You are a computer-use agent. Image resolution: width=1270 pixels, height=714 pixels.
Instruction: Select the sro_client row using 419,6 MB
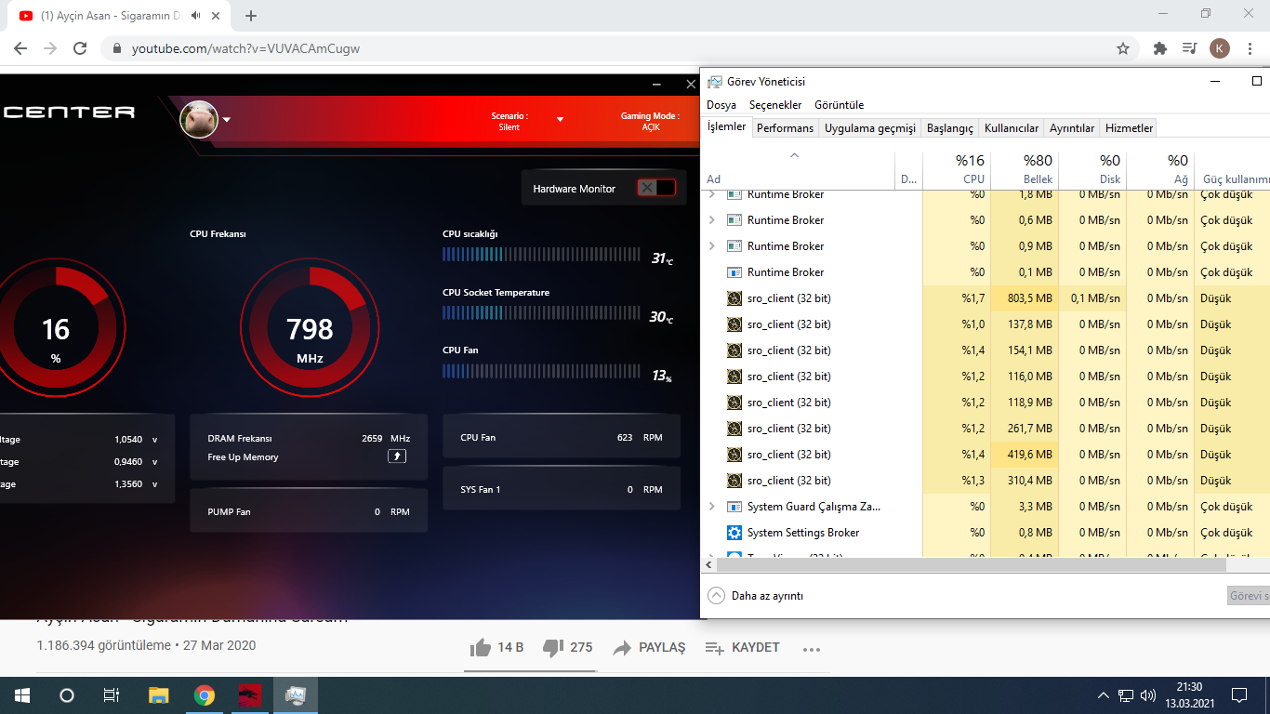[986, 455]
